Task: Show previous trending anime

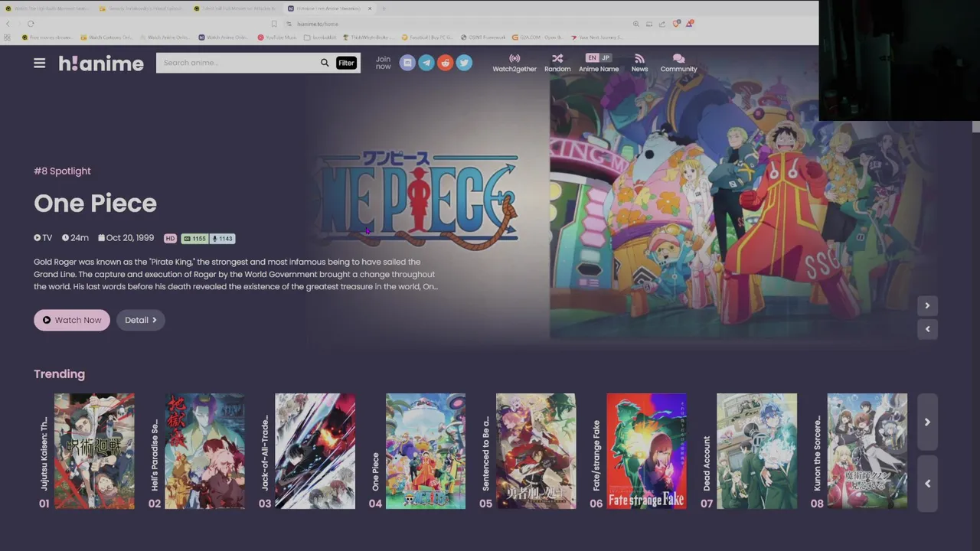Action: coord(927,483)
